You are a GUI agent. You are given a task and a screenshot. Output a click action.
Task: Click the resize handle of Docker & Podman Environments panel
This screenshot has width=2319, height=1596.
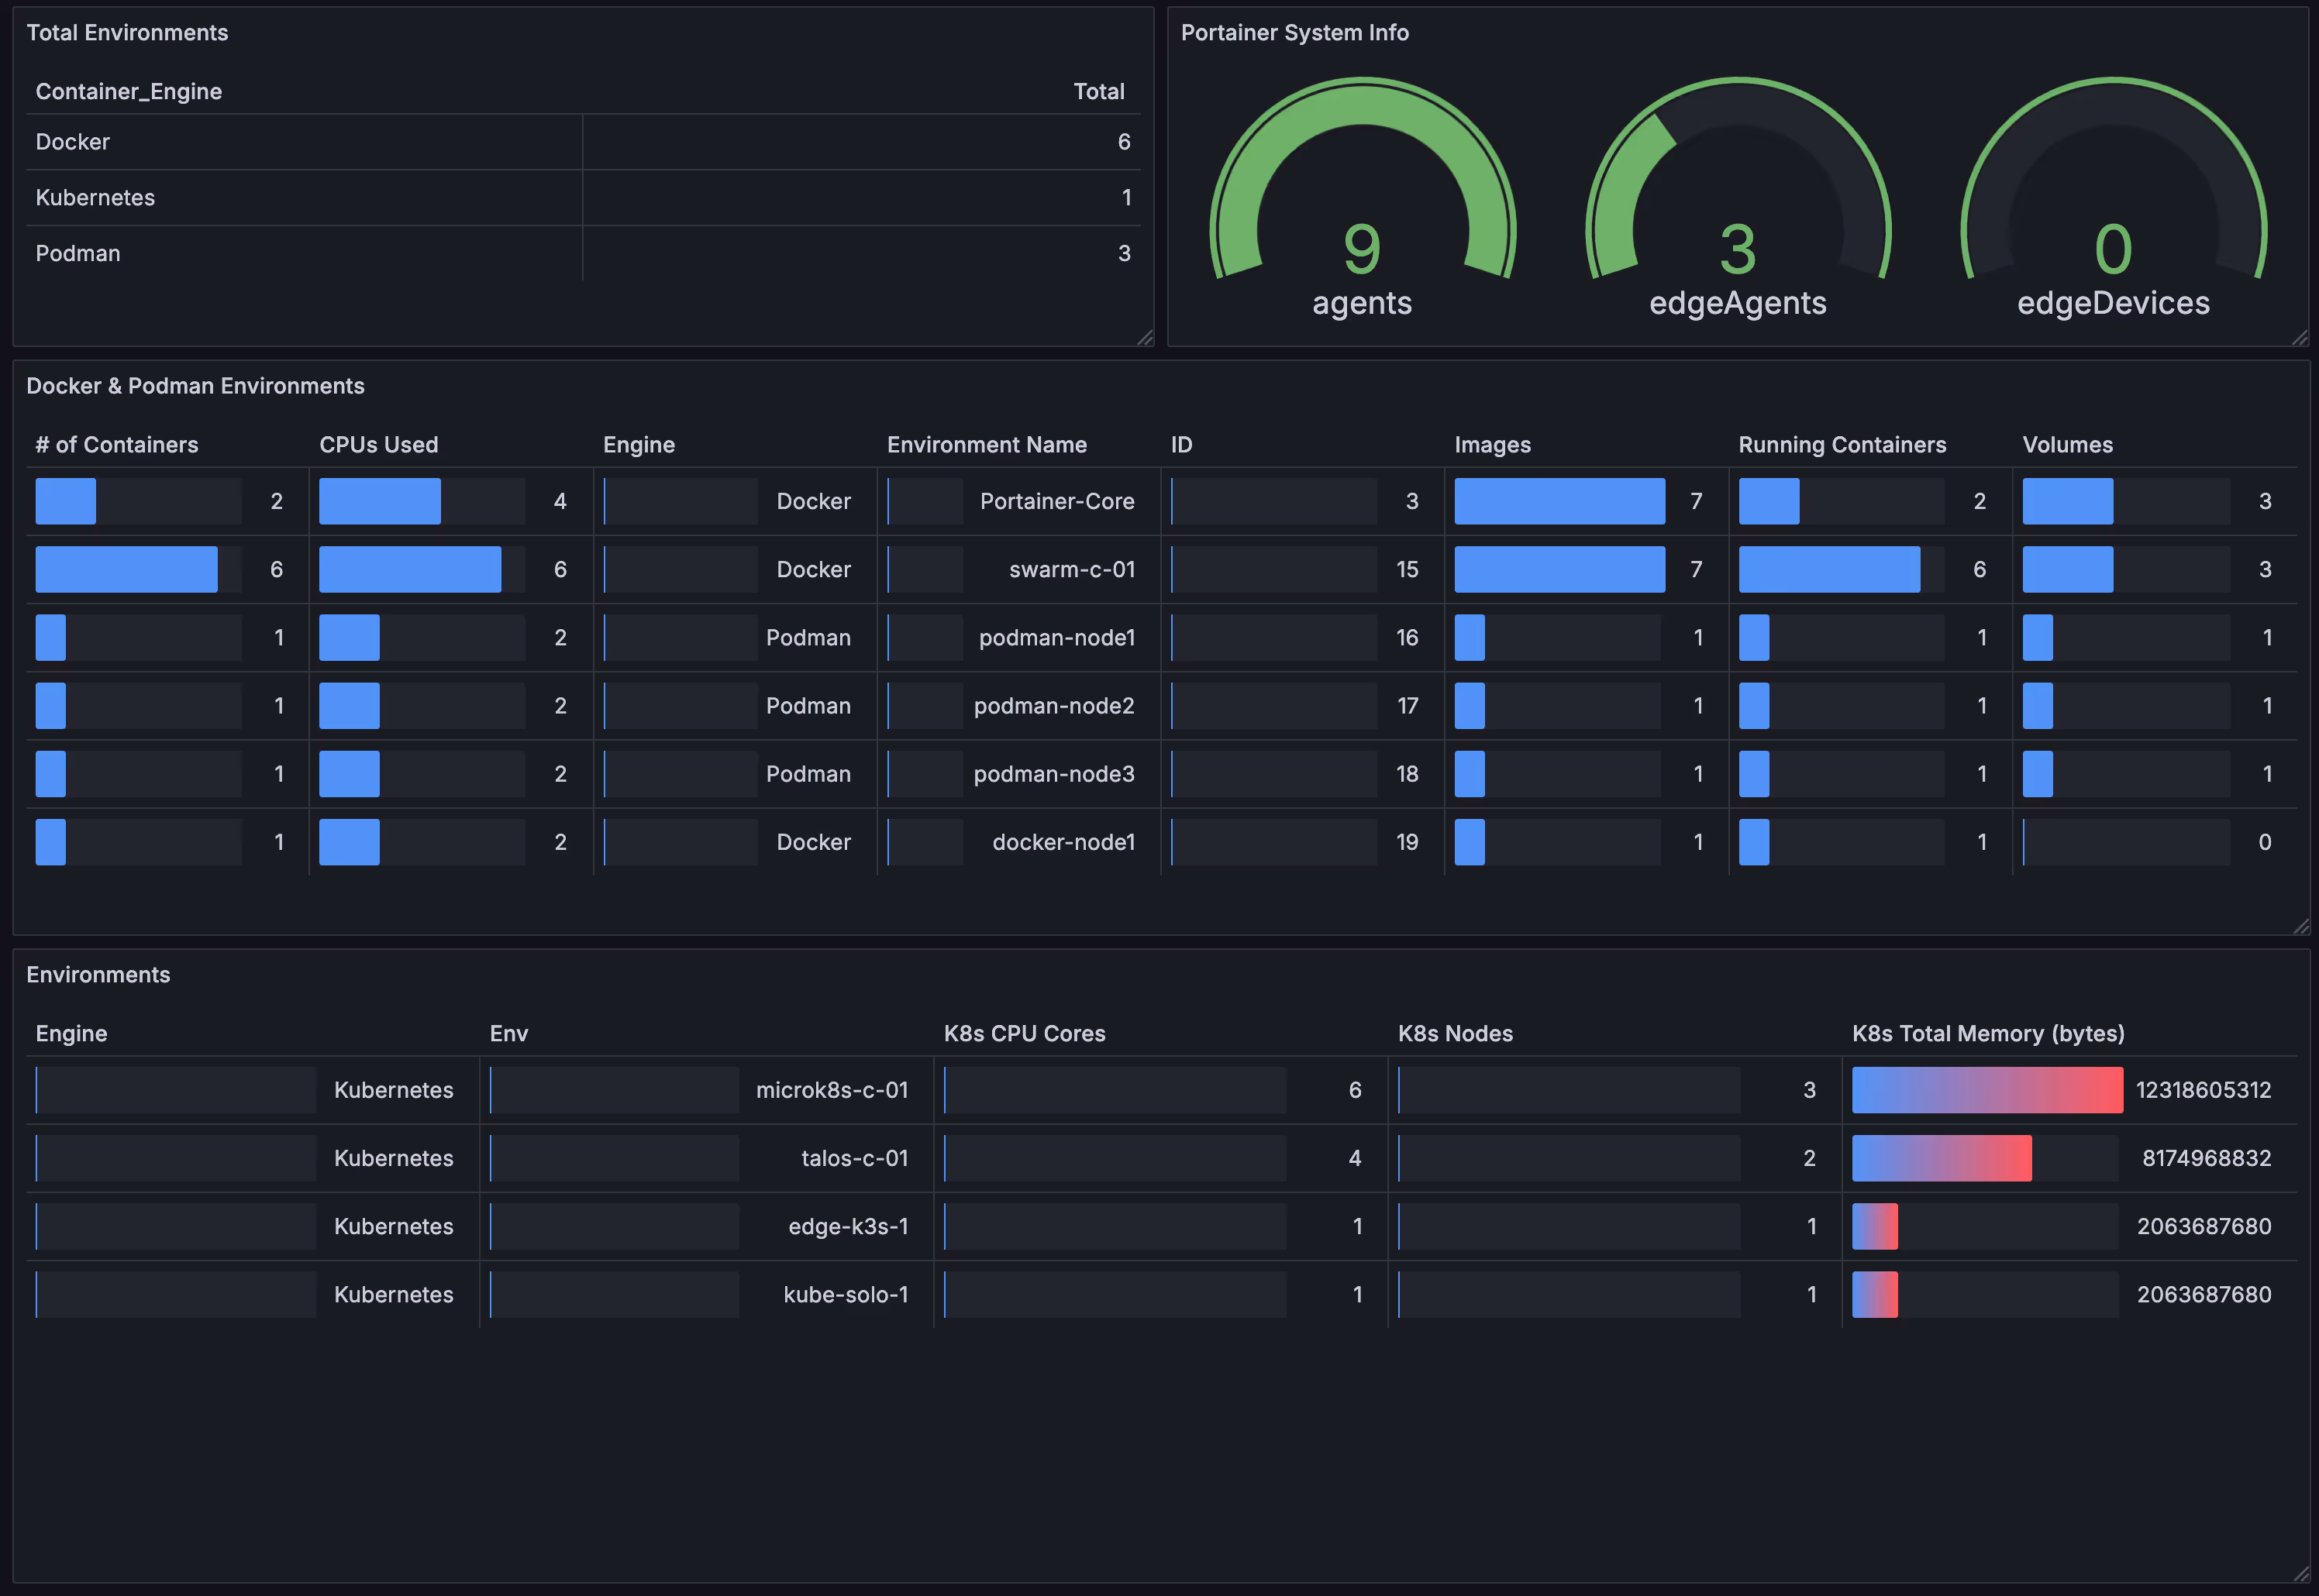point(2301,927)
